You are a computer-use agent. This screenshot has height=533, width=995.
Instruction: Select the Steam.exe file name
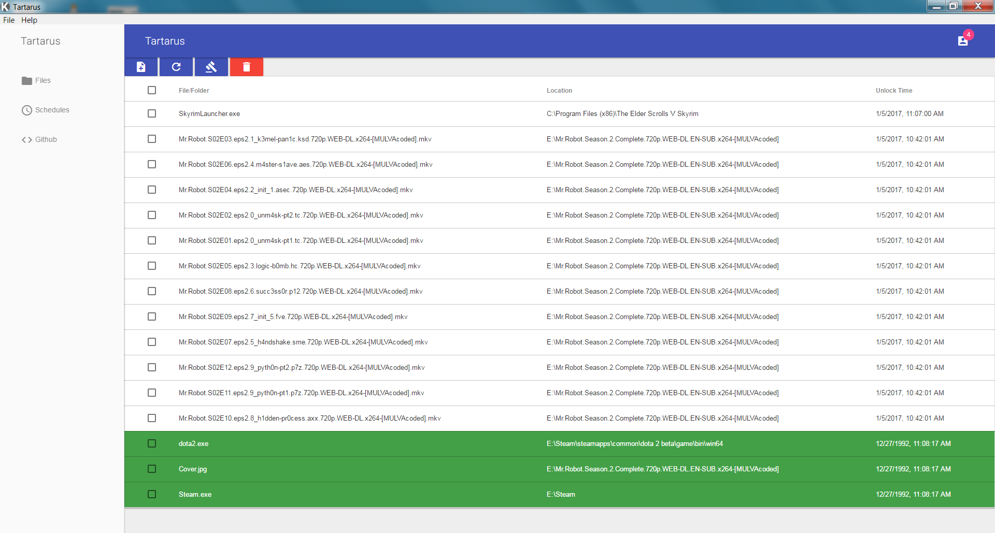point(195,494)
